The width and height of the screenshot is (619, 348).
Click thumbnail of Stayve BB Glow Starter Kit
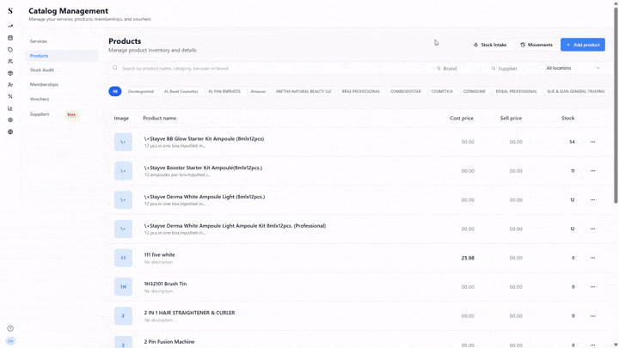tap(123, 142)
